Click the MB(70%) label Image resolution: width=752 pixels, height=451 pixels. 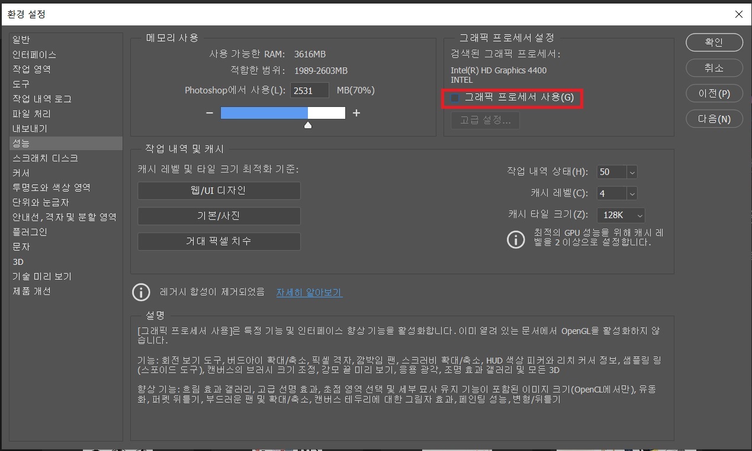tap(355, 90)
